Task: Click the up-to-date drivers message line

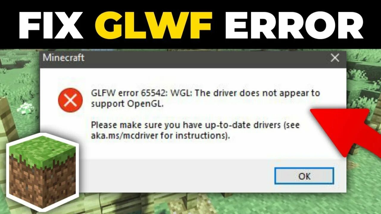Action: pyautogui.click(x=195, y=125)
